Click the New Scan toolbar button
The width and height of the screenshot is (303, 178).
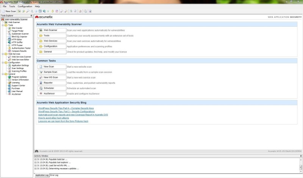8,11
